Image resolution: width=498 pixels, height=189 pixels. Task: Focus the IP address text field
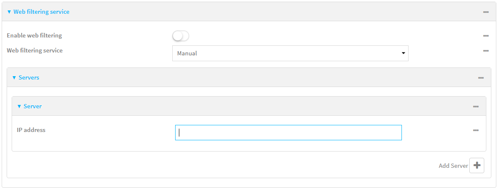(x=288, y=132)
